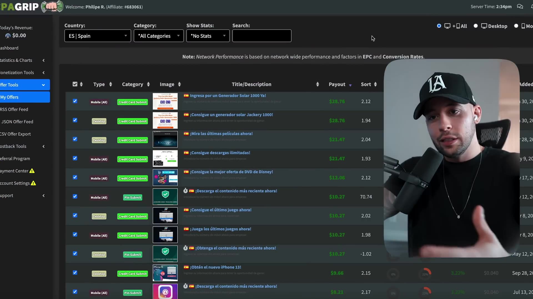Collapse the Offer Tools sidebar section
Viewport: 533px width, 299px height.
point(24,85)
